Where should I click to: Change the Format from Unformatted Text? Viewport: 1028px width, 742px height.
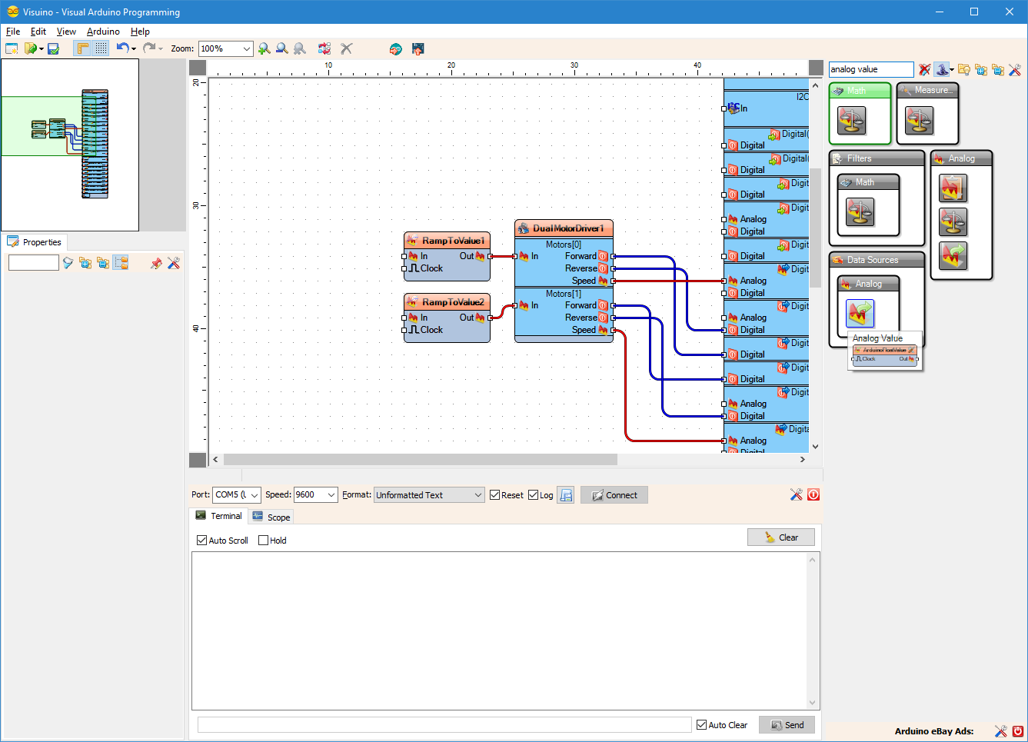click(477, 494)
